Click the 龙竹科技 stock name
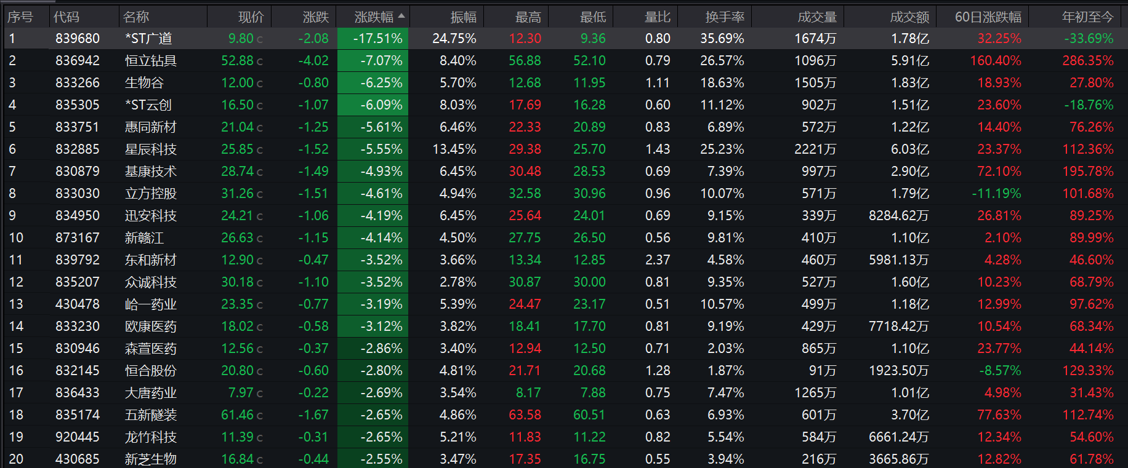 point(151,437)
